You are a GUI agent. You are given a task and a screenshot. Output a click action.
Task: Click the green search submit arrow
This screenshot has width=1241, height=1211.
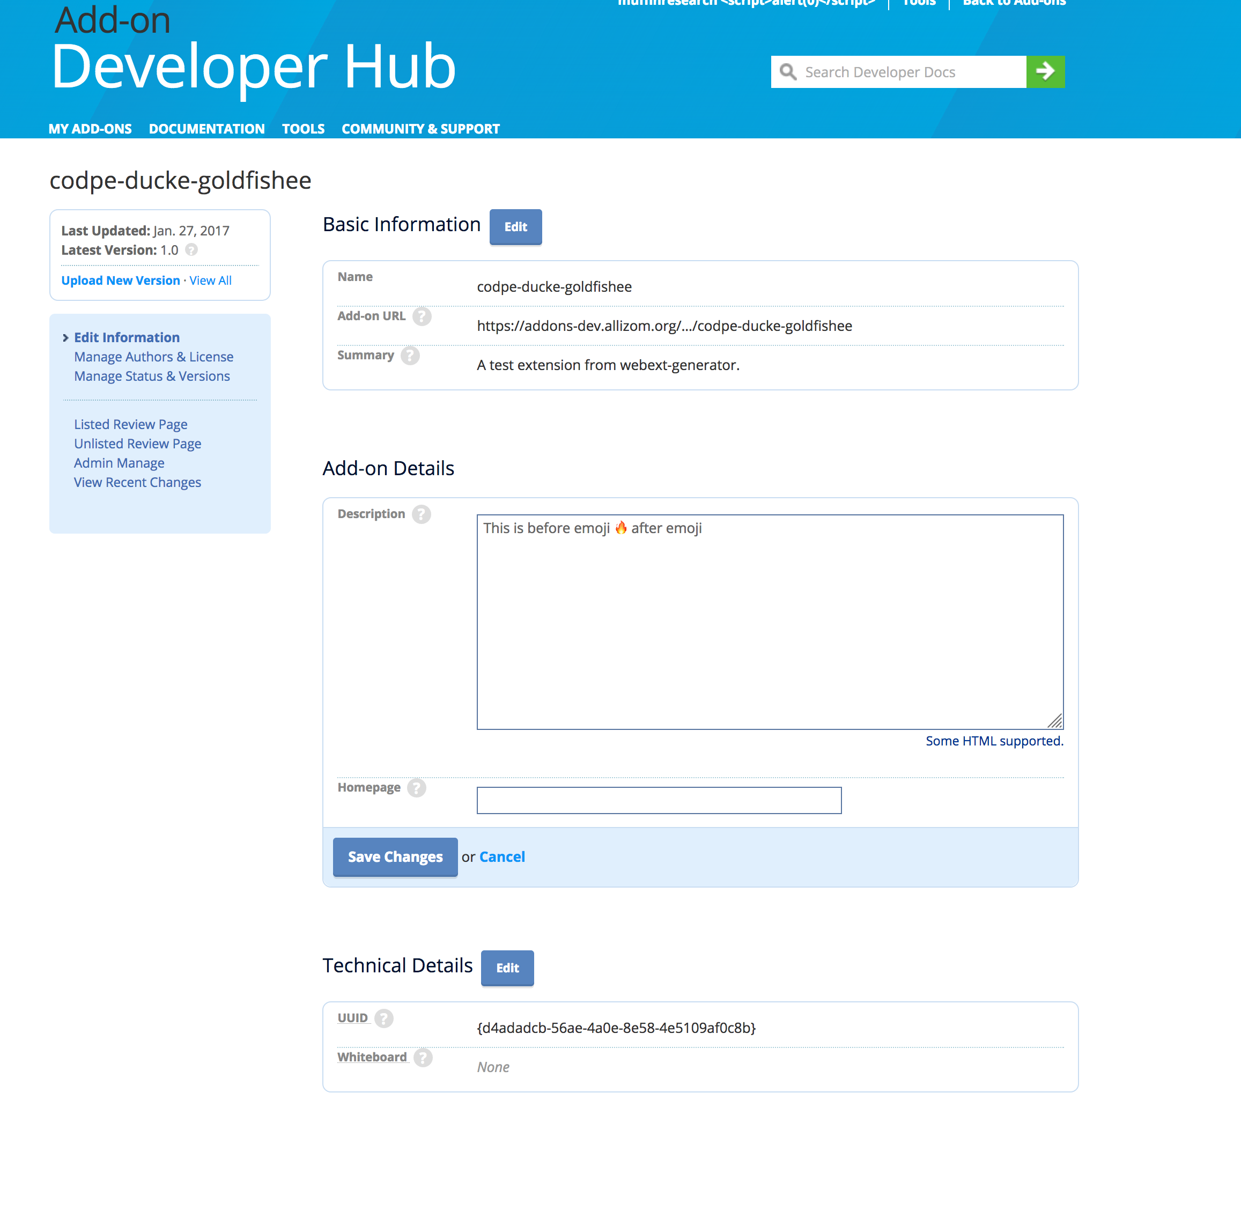tap(1045, 71)
